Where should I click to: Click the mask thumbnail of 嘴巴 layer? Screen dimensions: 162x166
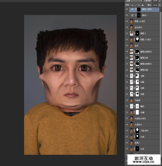(137, 106)
